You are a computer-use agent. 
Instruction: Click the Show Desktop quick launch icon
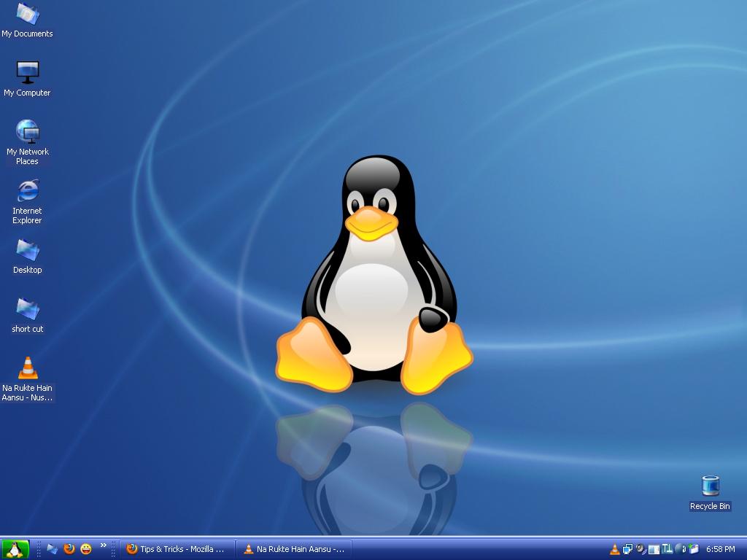[x=52, y=549]
